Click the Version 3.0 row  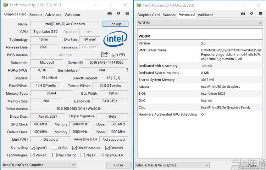(x=200, y=43)
